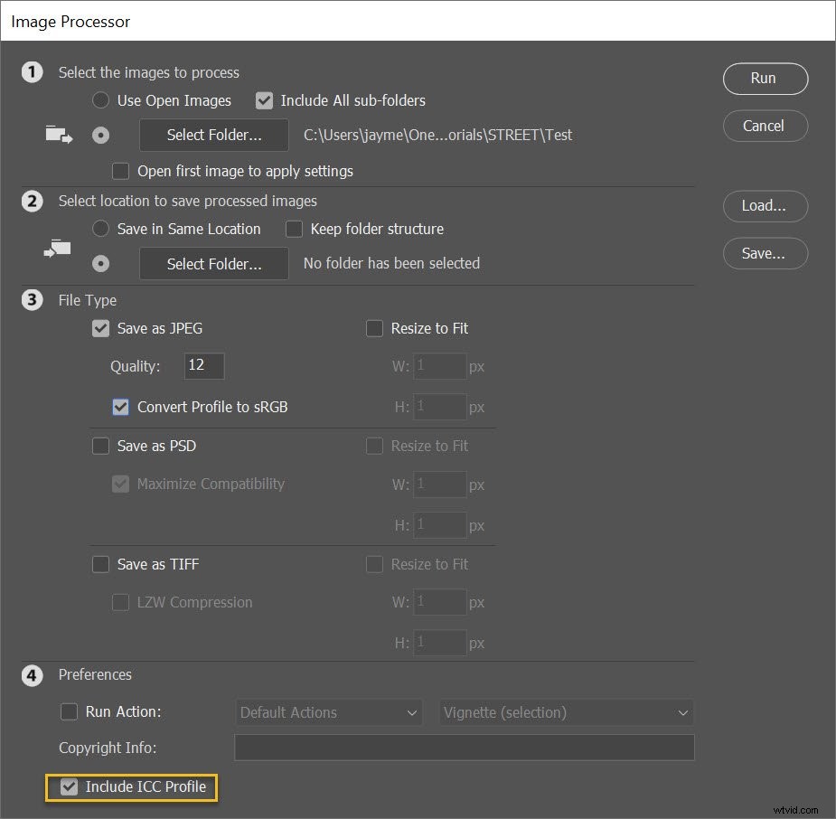This screenshot has width=836, height=819.
Task: Click the numbered badge for step 1
Action: [33, 72]
